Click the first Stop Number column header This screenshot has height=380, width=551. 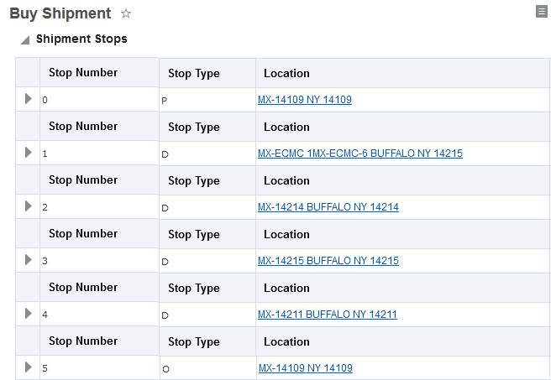83,72
